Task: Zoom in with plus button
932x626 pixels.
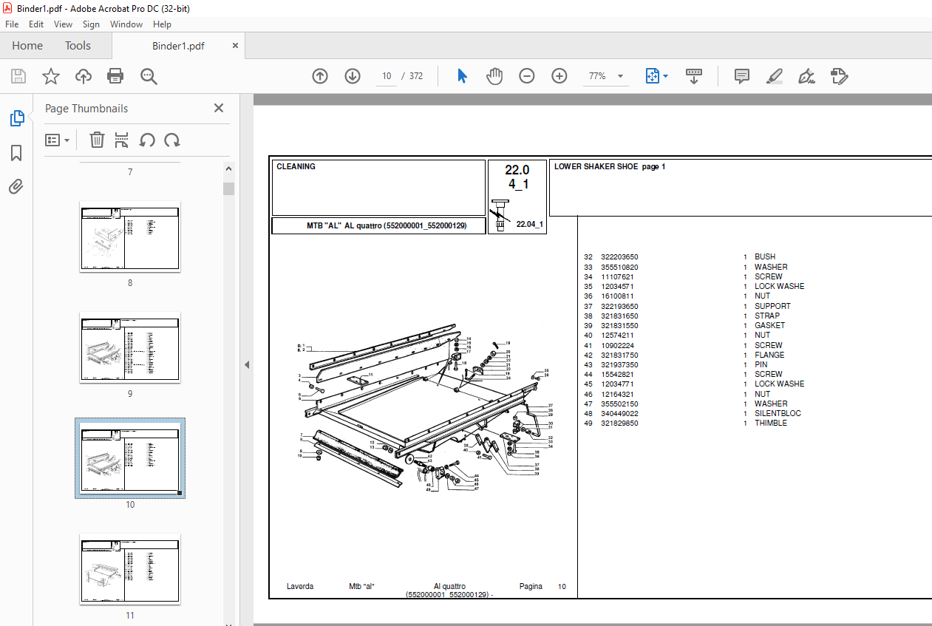Action: tap(559, 76)
